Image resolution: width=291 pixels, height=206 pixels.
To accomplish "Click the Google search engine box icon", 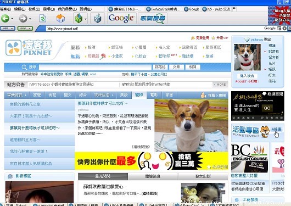I will 279,28.
